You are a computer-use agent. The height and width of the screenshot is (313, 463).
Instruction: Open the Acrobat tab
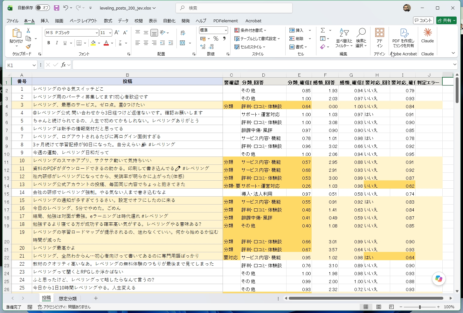253,21
